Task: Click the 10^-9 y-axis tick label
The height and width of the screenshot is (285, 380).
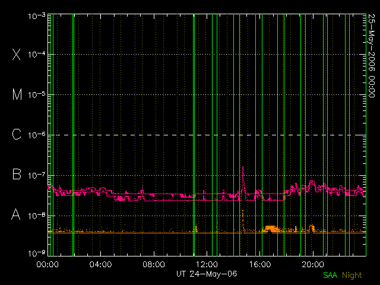Action: [x=37, y=253]
